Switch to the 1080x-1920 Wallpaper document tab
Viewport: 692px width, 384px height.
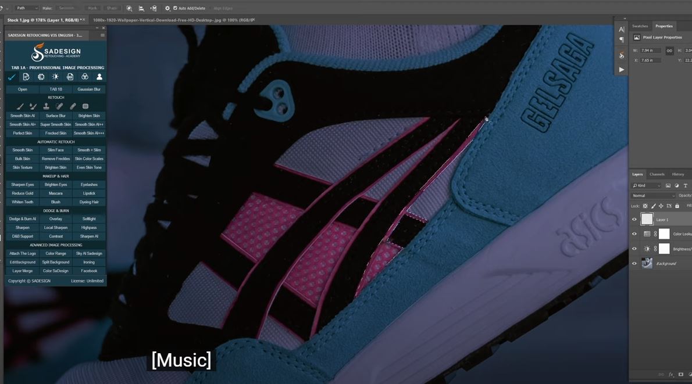tap(173, 20)
